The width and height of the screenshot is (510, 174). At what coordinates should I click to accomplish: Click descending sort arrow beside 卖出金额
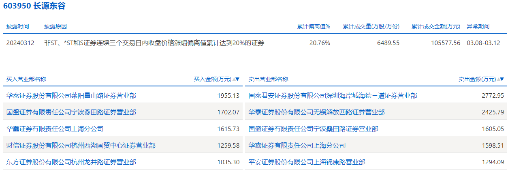pos(502,79)
